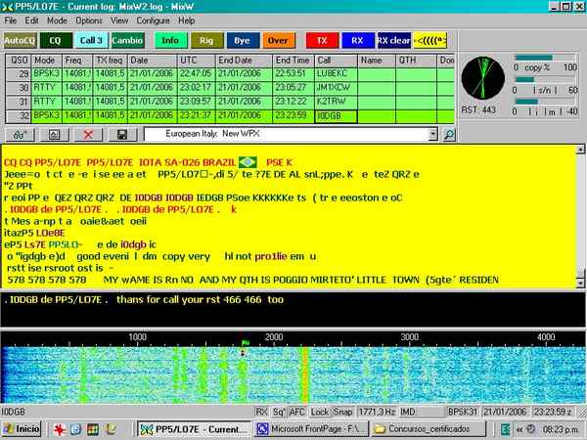This screenshot has width=587, height=440.
Task: Open the Mode menu
Action: pyautogui.click(x=58, y=20)
